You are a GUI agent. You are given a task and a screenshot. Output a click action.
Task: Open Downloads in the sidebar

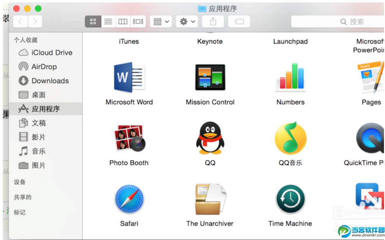[x=46, y=81]
